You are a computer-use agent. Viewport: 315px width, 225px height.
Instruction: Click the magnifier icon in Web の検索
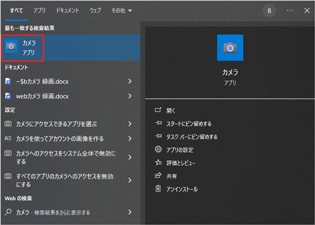(8, 212)
